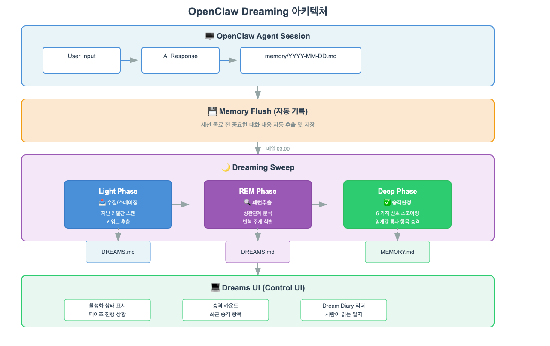Viewport: 550px width, 346px height.
Task: Click the arrow between User Input and AI Response
Action: point(131,60)
